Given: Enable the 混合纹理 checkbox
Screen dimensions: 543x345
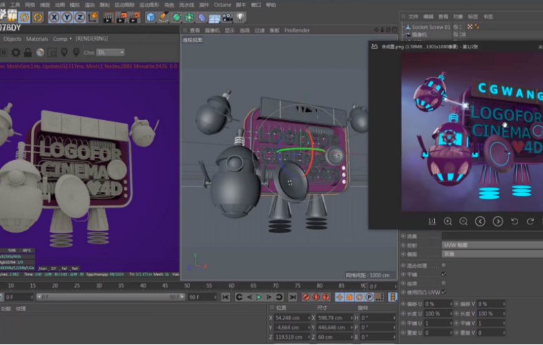Looking at the screenshot, I should 444,266.
